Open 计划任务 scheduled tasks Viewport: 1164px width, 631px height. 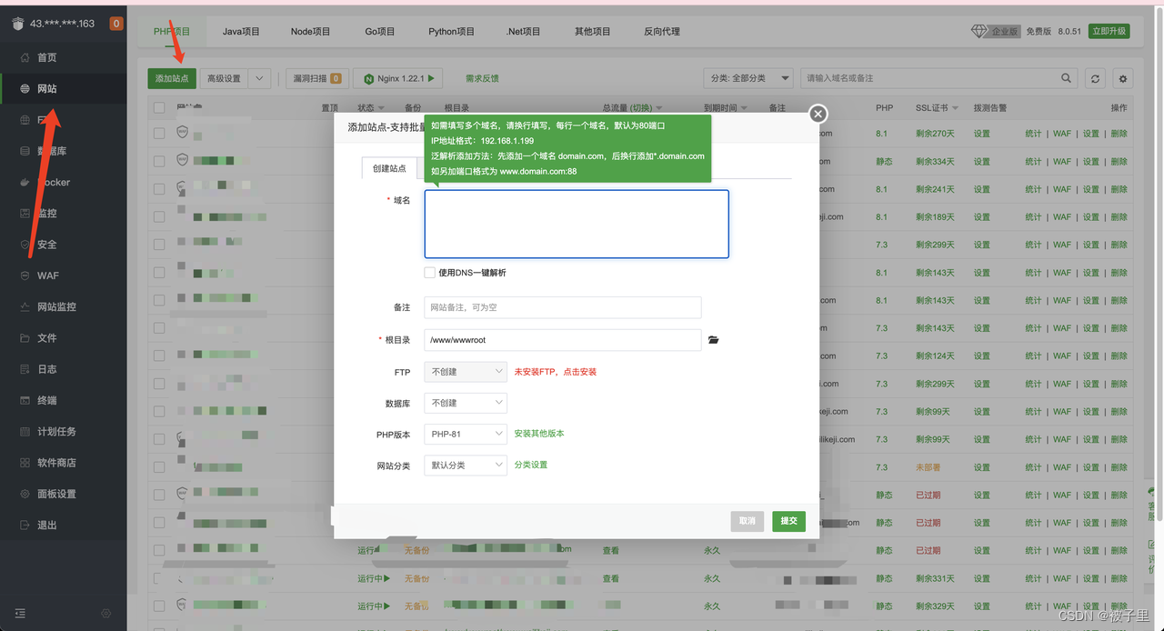point(56,431)
